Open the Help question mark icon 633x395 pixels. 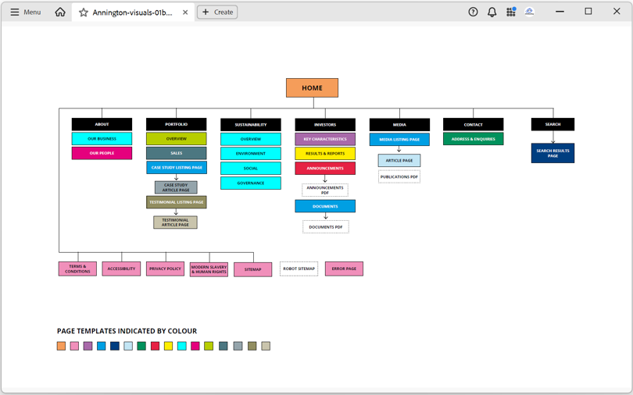[473, 12]
